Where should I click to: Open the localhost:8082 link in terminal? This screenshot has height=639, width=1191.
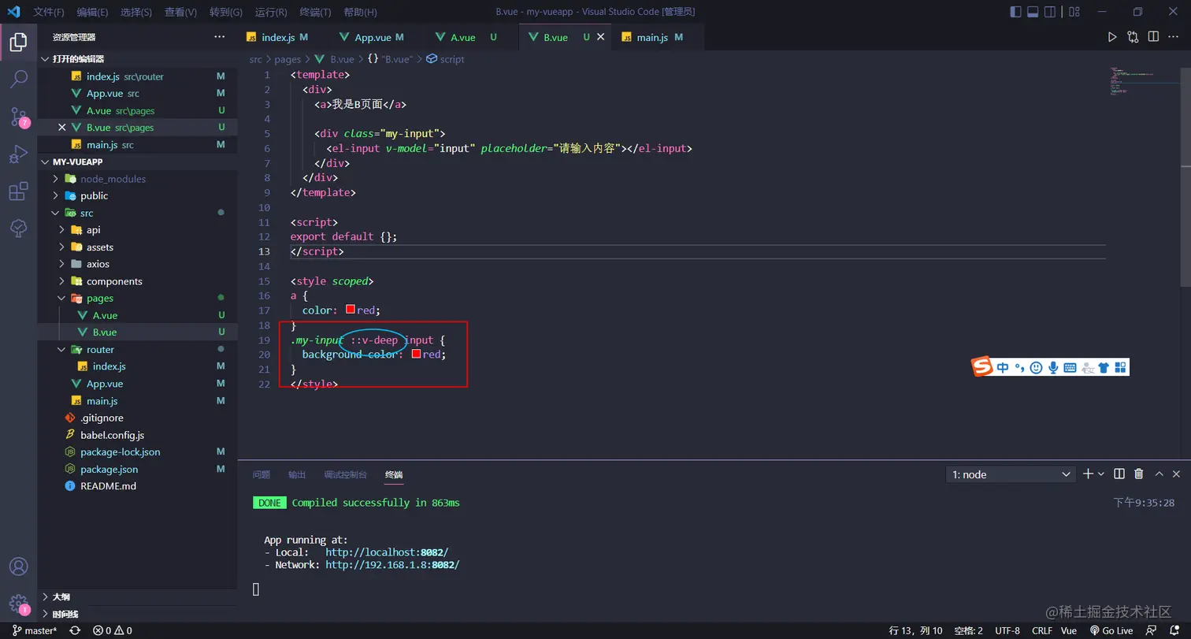[x=387, y=552]
